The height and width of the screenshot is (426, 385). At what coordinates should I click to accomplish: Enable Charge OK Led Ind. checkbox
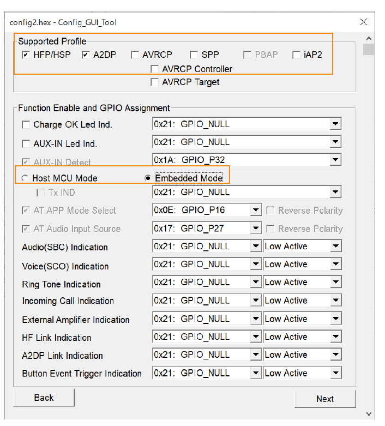point(26,125)
